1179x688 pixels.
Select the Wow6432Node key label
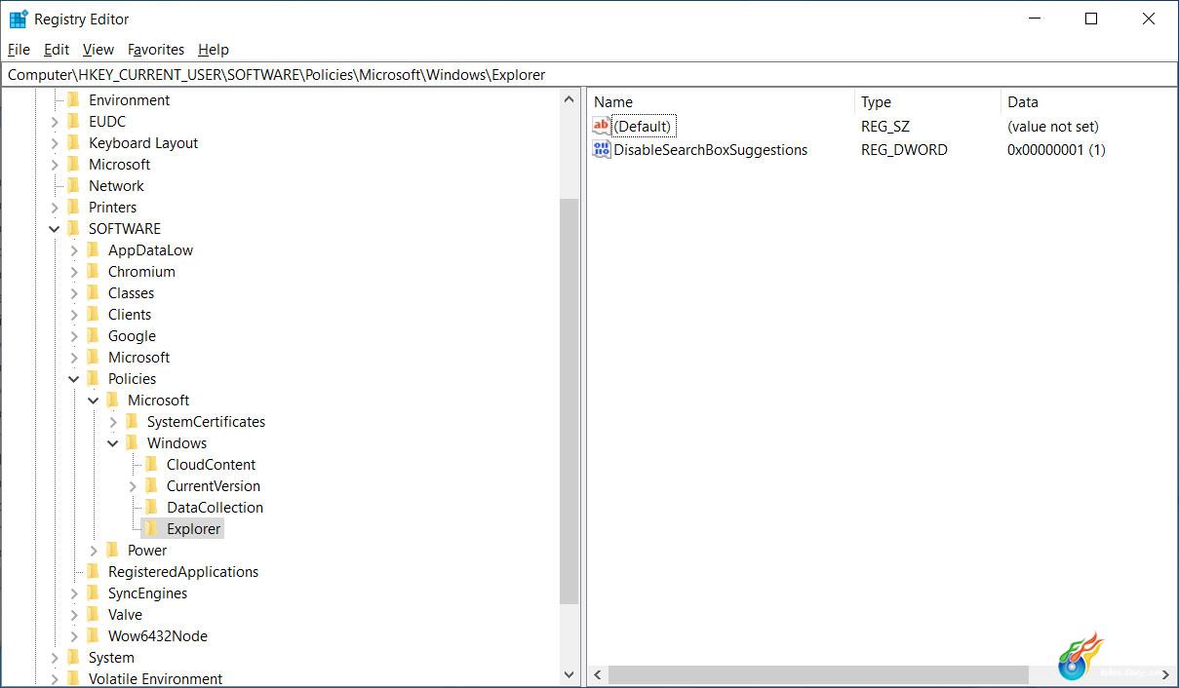pos(158,635)
